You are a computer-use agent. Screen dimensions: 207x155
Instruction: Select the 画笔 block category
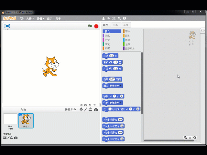pyautogui.click(x=112, y=44)
